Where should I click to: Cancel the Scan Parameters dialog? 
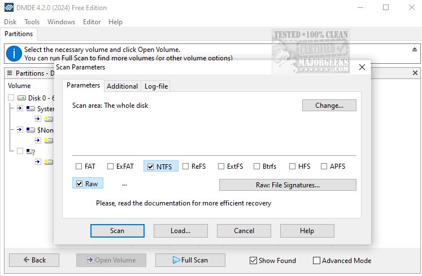coord(244,231)
